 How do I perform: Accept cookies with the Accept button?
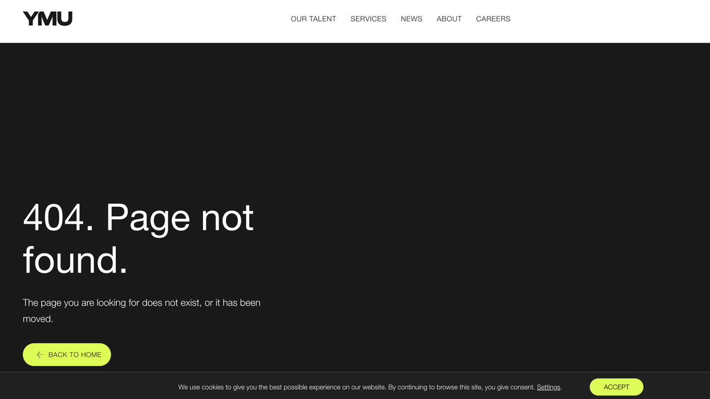(616, 387)
